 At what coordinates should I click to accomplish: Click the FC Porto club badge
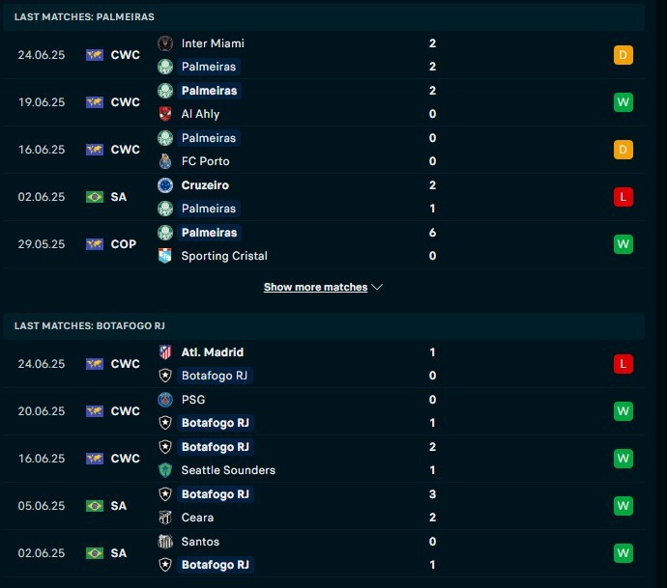click(165, 161)
